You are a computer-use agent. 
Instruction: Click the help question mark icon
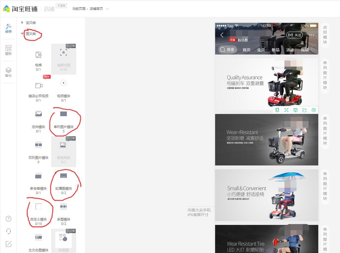tap(9, 219)
